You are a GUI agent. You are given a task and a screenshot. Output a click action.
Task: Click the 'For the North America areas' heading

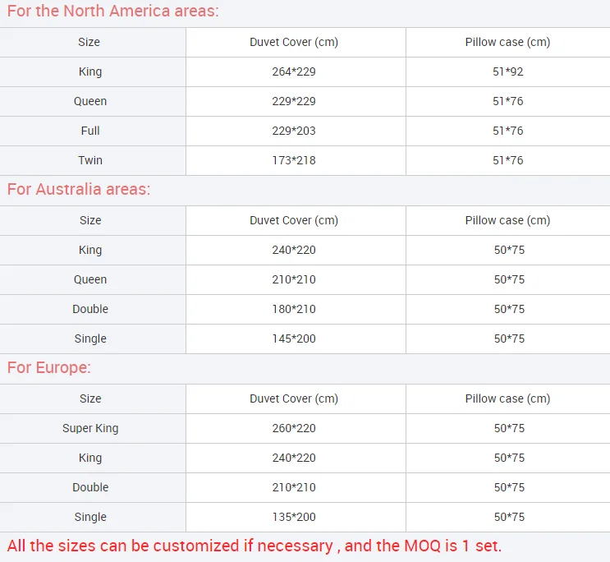tap(112, 12)
